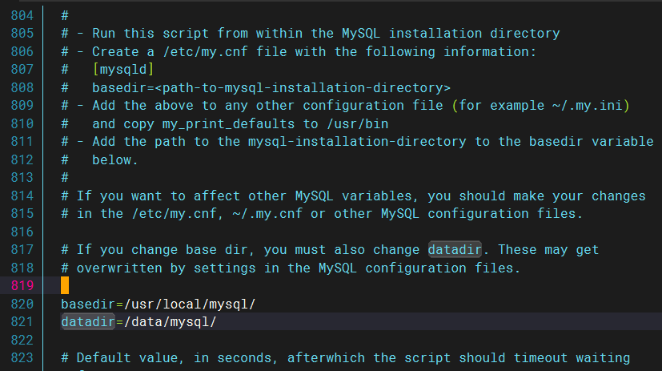The width and height of the screenshot is (662, 371).
Task: Click line number 812 in the gutter
Action: coord(21,159)
